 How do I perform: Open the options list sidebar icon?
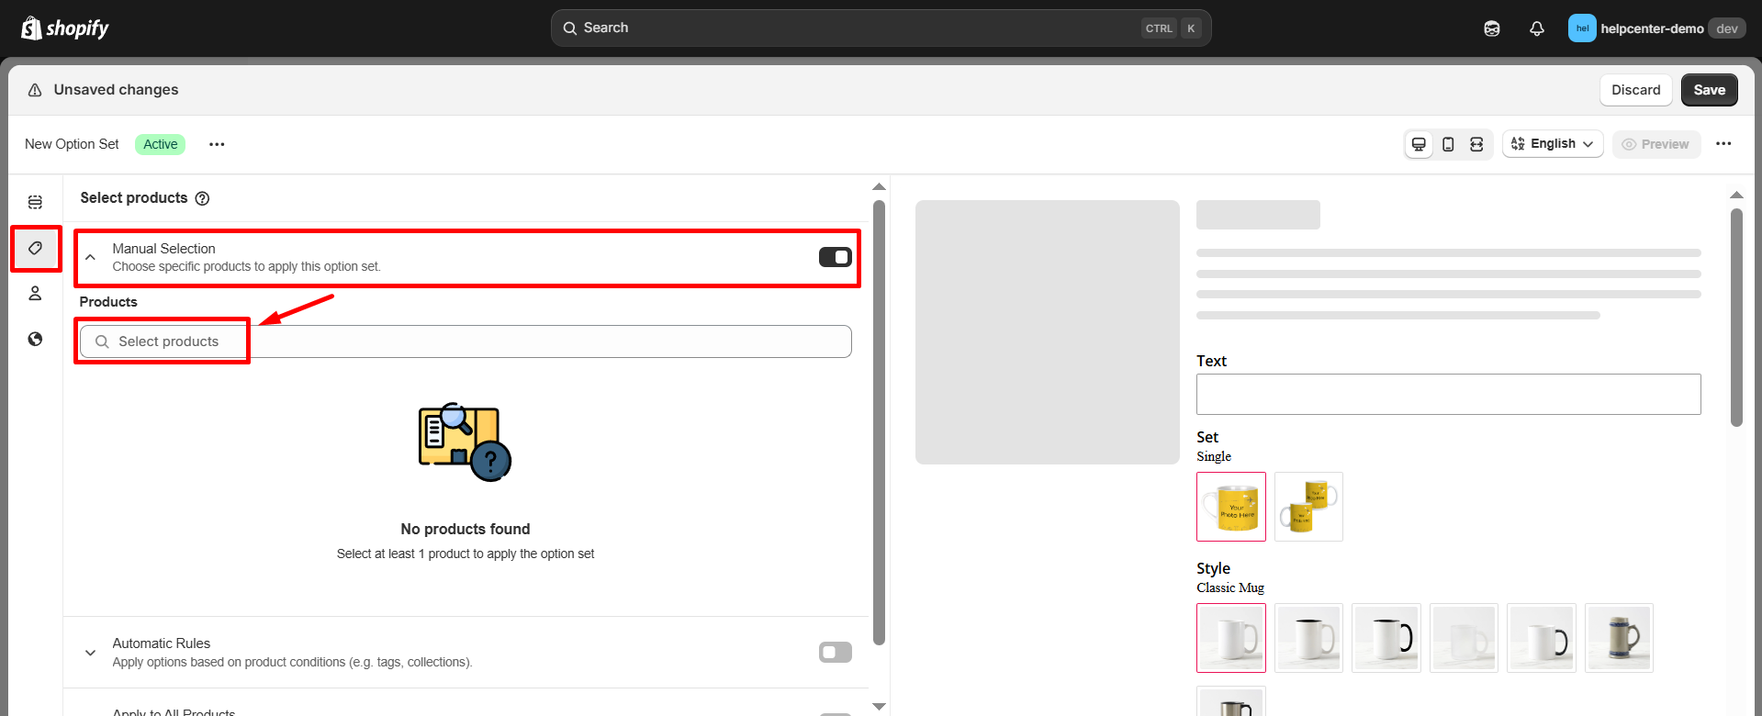point(35,202)
